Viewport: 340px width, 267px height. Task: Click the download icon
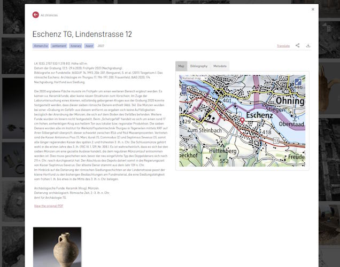pos(308,45)
